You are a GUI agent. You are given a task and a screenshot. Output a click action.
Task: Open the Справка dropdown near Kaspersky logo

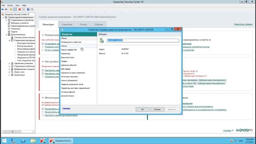pos(228,130)
